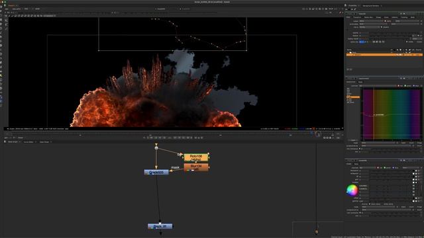This screenshot has width=424, height=238.
Task: Toggle the red channel checkbox in the Grade panel
Action: [378, 168]
